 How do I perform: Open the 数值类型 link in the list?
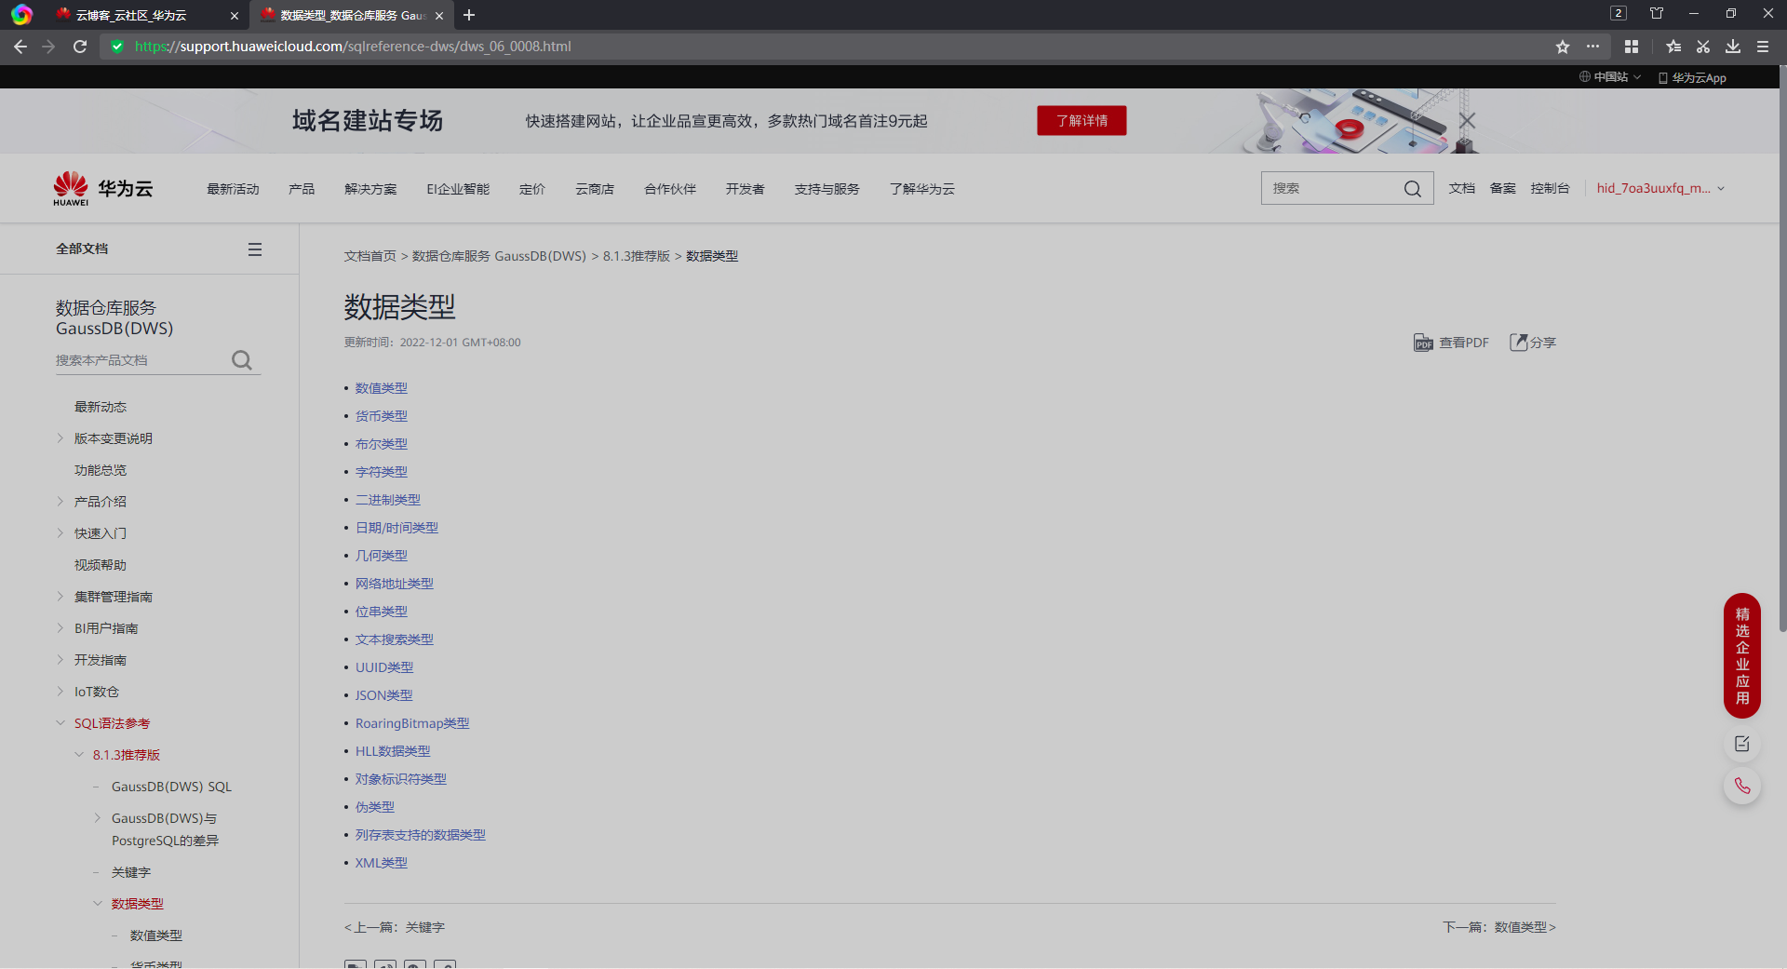(x=382, y=388)
